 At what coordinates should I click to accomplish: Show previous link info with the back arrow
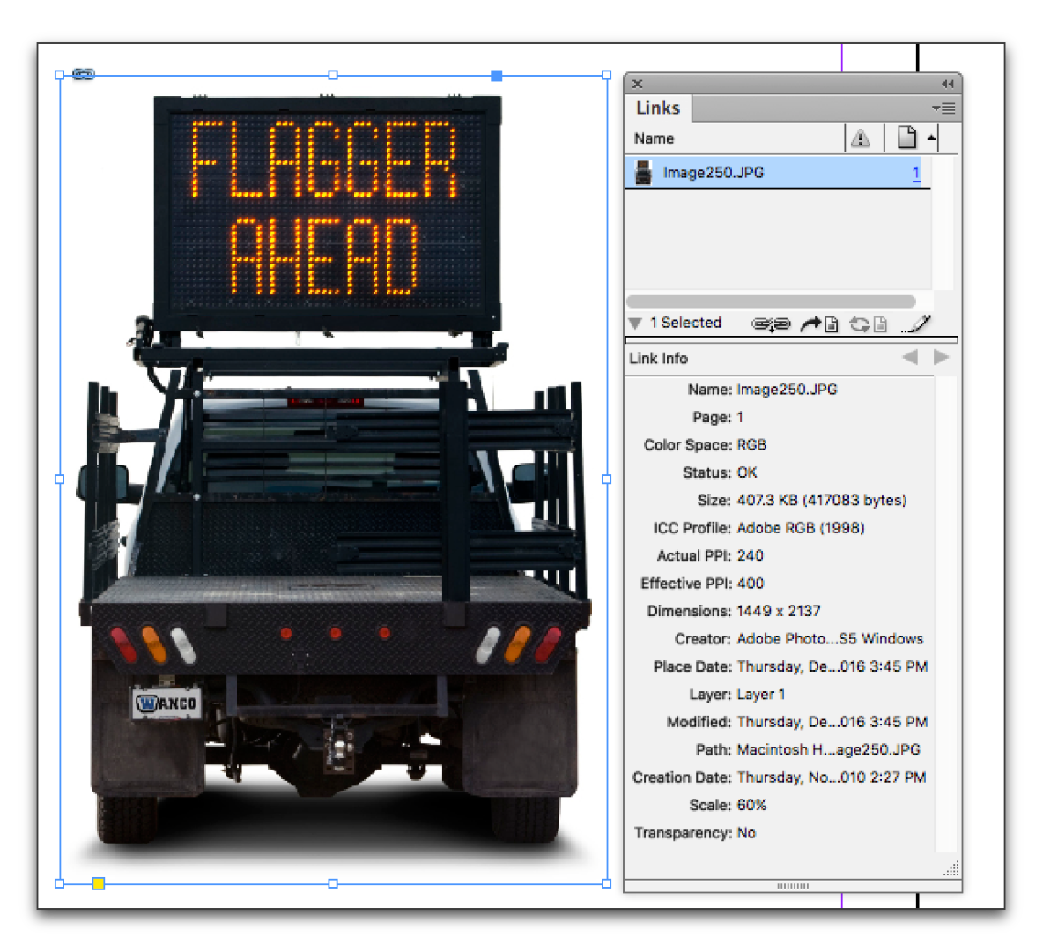(x=910, y=356)
